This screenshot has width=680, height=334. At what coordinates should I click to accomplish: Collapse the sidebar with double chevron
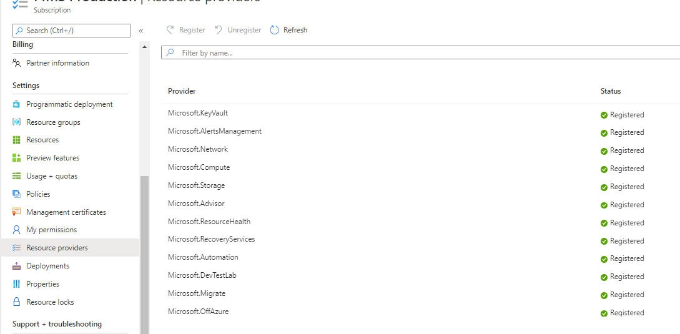click(x=140, y=31)
